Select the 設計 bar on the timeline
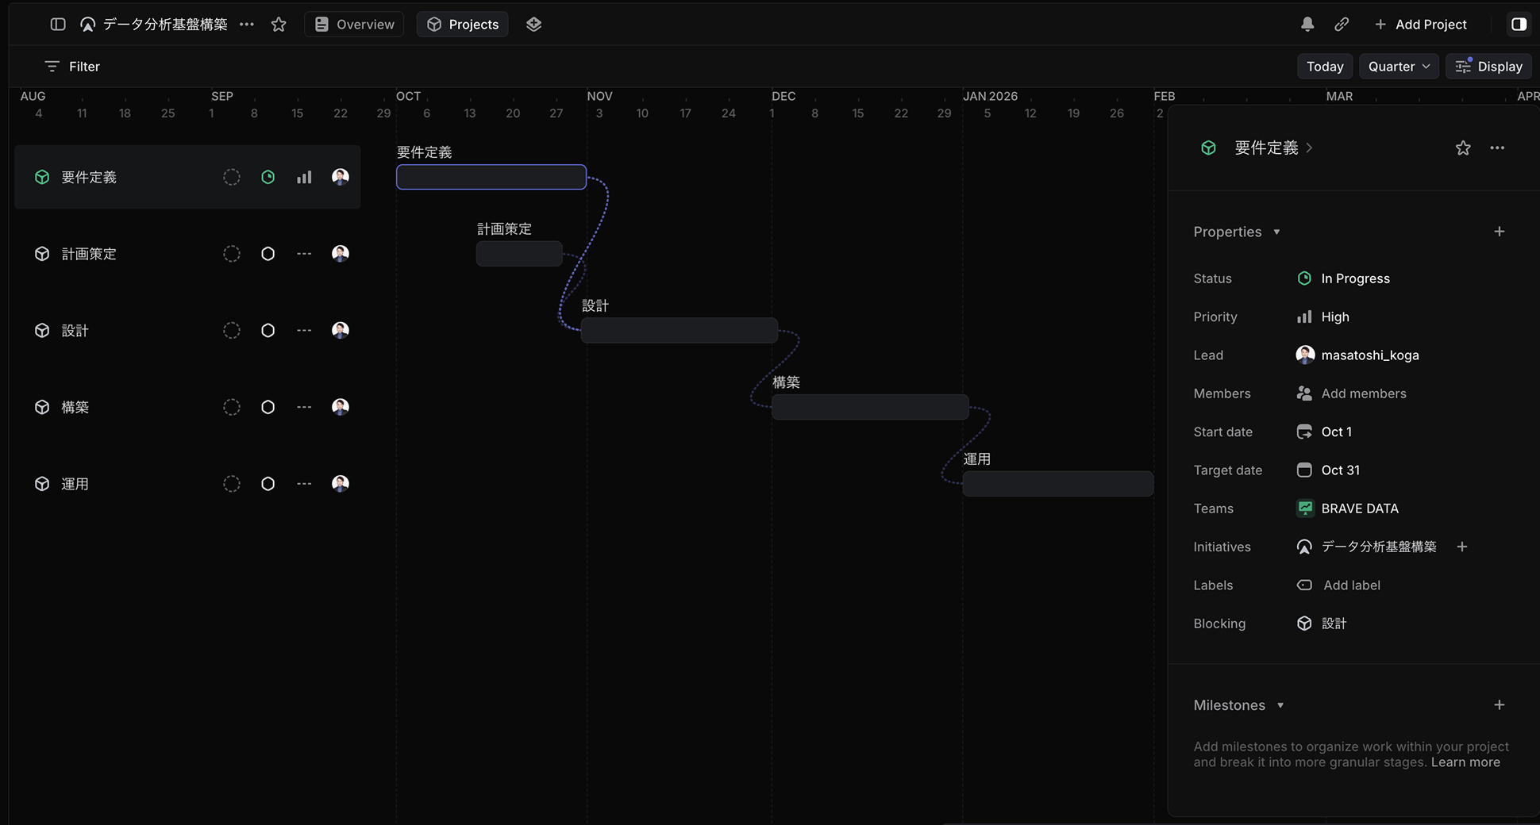1540x825 pixels. (x=679, y=331)
